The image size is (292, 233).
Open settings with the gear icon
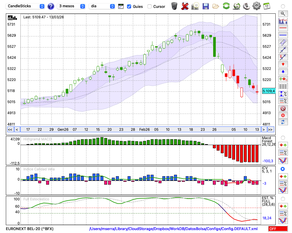click(257, 6)
